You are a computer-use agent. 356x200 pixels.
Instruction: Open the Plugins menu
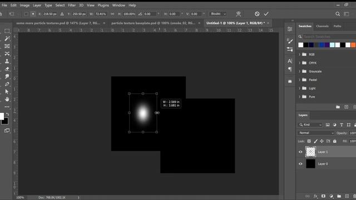point(103,5)
